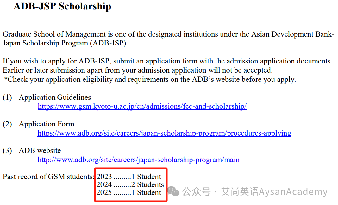Select the list number (3)
The height and width of the screenshot is (205, 338).
[x=7, y=151]
